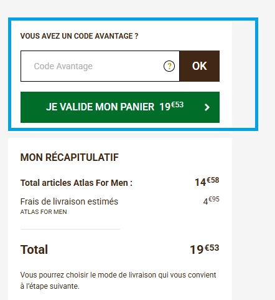Click the bold Total label
This screenshot has width=275, height=300.
tap(34, 249)
